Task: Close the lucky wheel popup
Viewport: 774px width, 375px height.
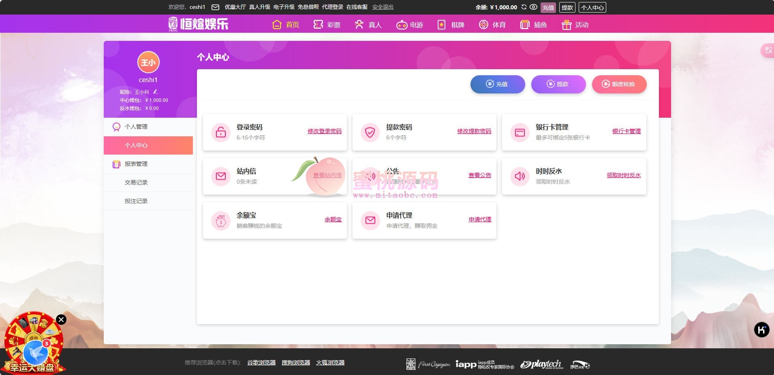Action: tap(61, 320)
